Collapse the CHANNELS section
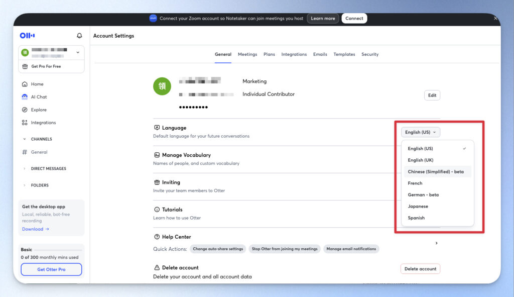The width and height of the screenshot is (514, 297). tap(24, 139)
